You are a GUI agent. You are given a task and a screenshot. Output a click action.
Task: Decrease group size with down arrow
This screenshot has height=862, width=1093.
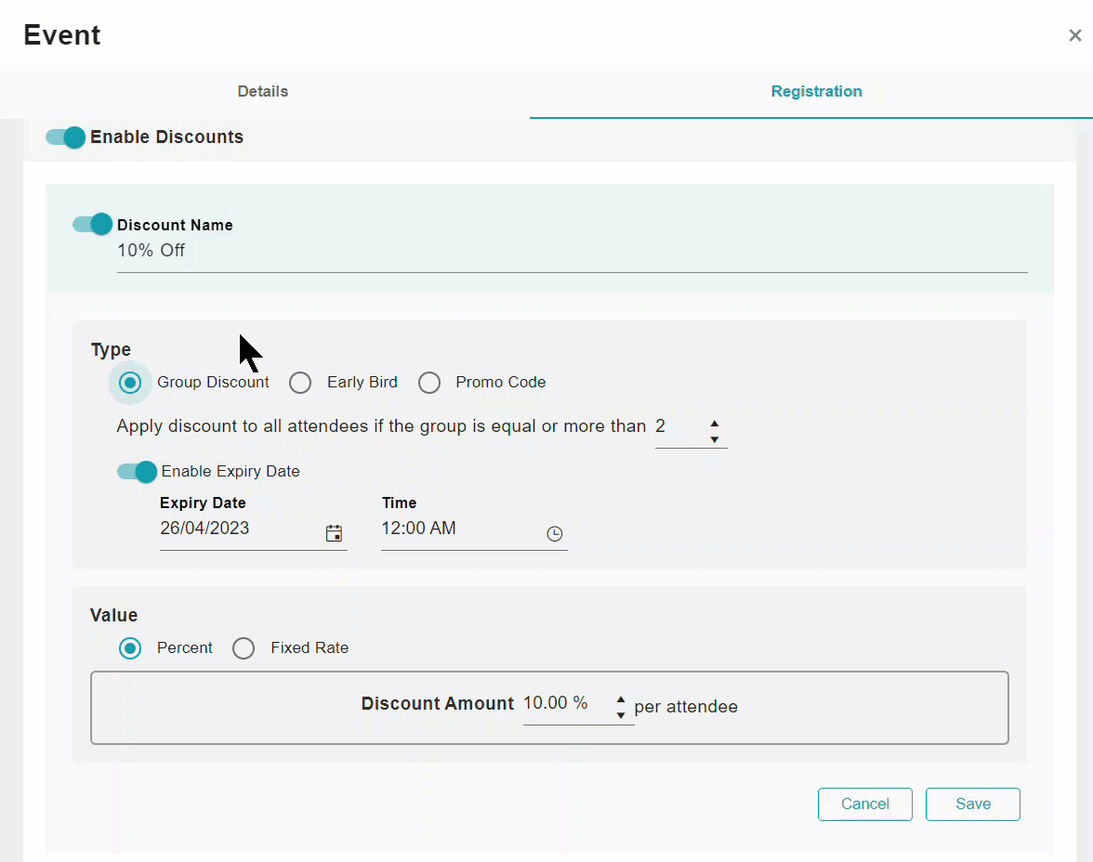715,439
